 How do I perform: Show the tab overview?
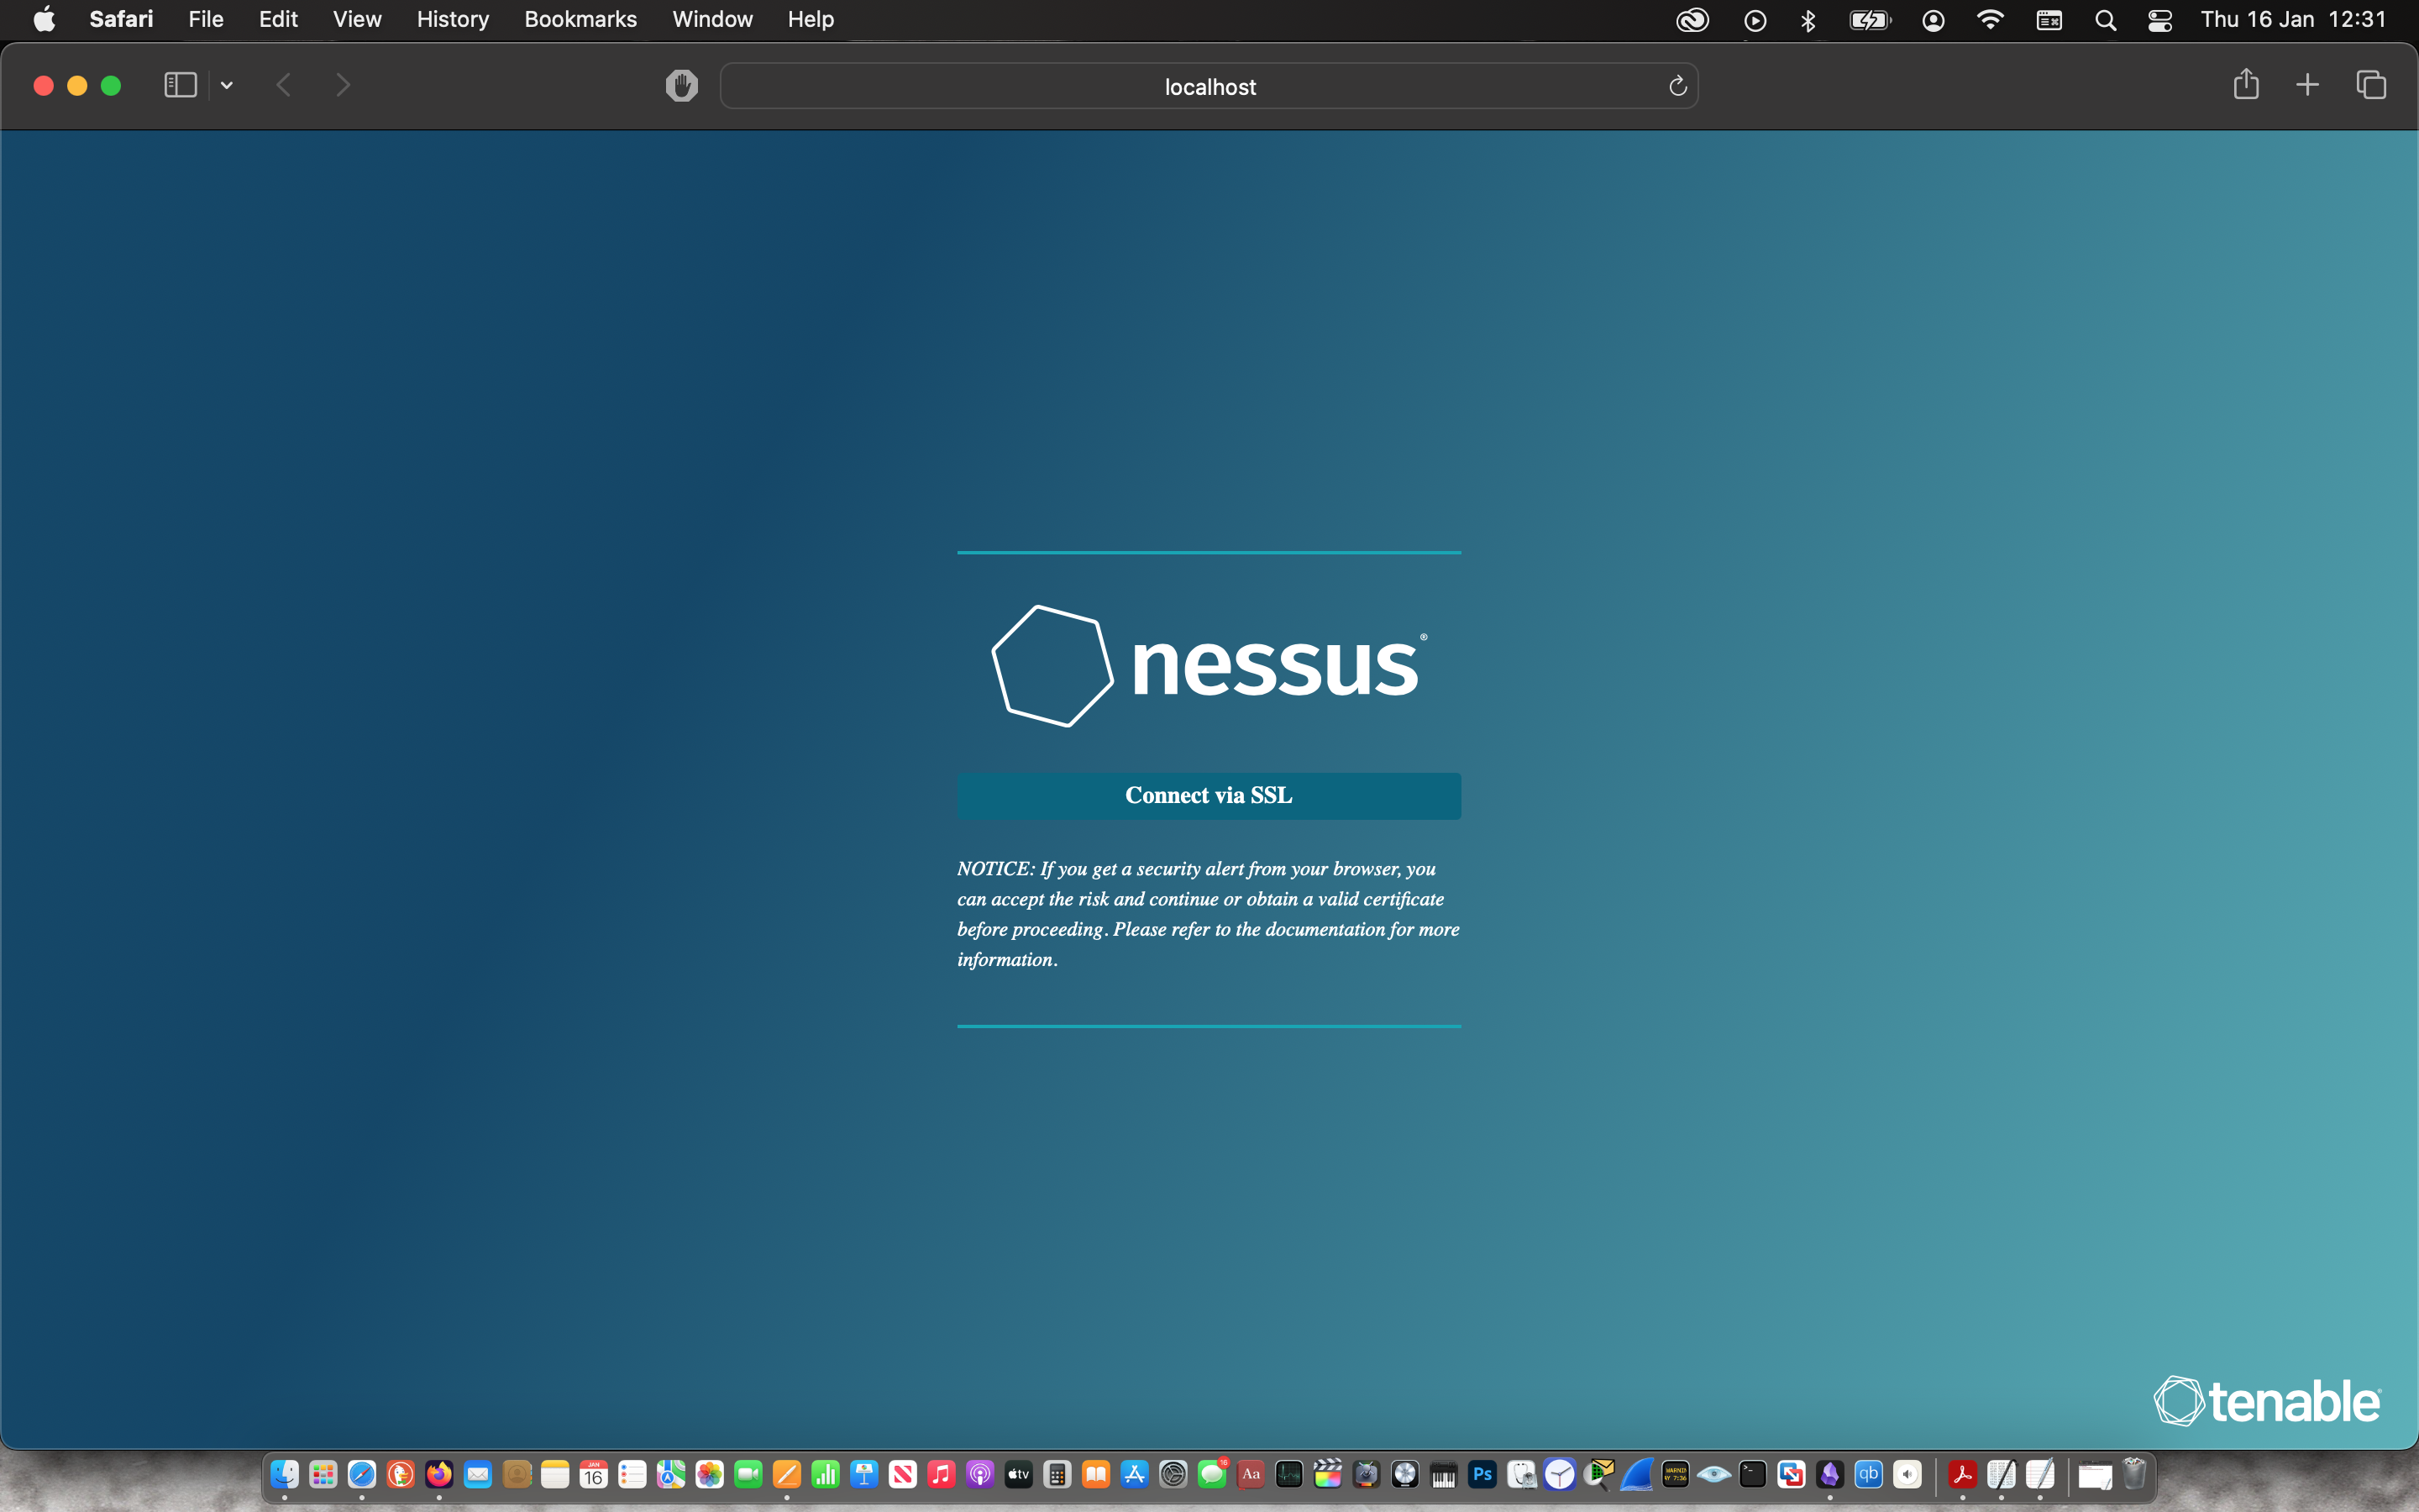pos(2371,85)
